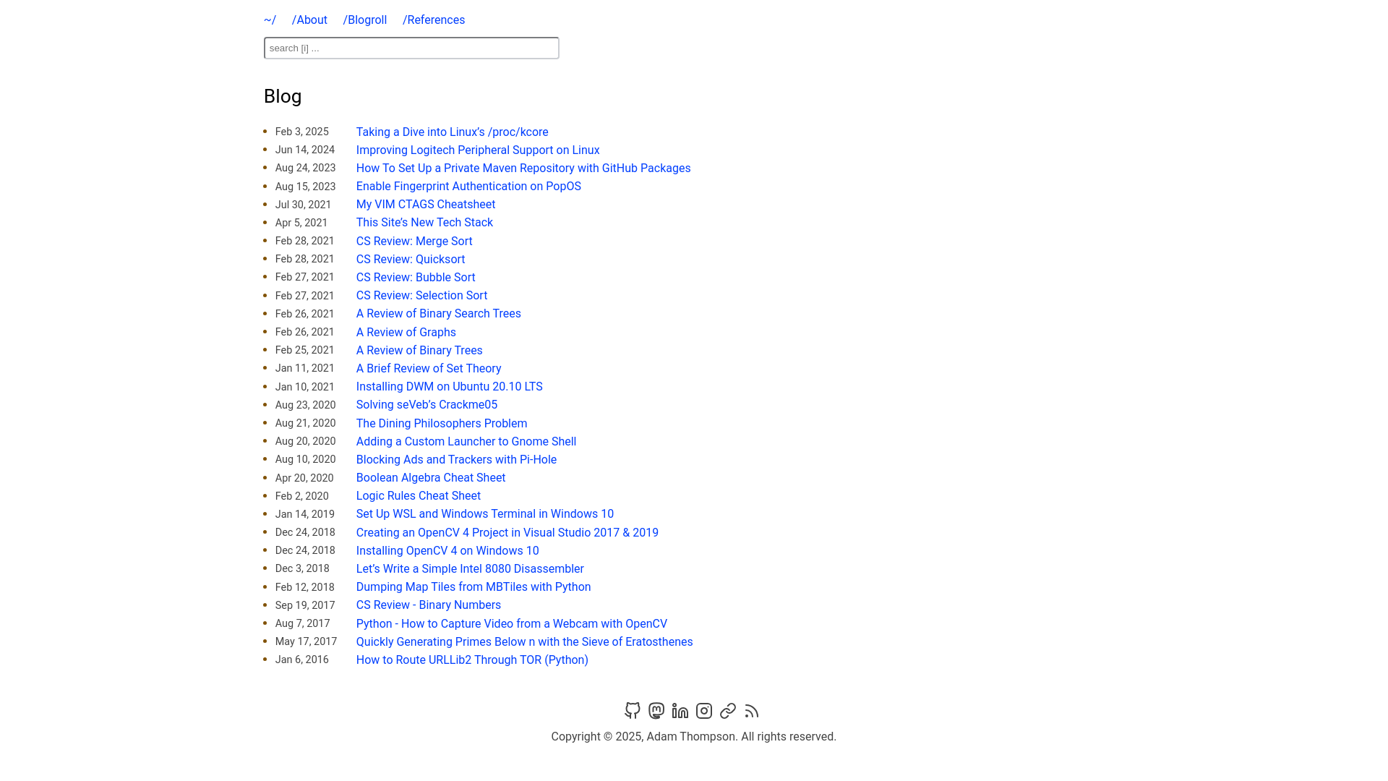
Task: Click the date Apr 20, 2020
Action: point(304,478)
